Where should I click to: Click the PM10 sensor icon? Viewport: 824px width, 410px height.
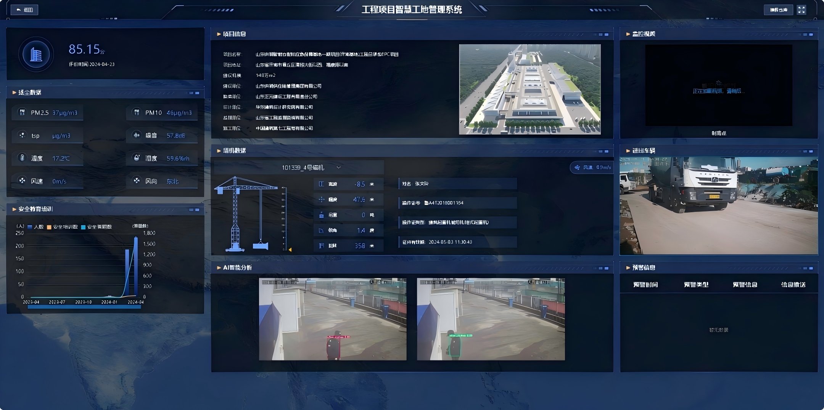(137, 112)
